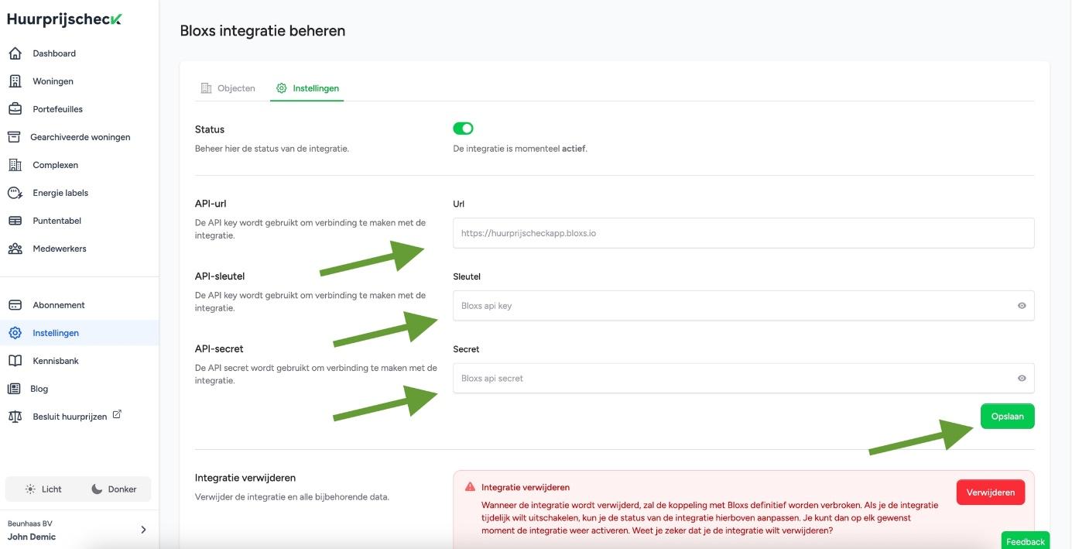Viewport: 1072px width, 549px height.
Task: Switch to the Objecten tab
Action: [228, 88]
